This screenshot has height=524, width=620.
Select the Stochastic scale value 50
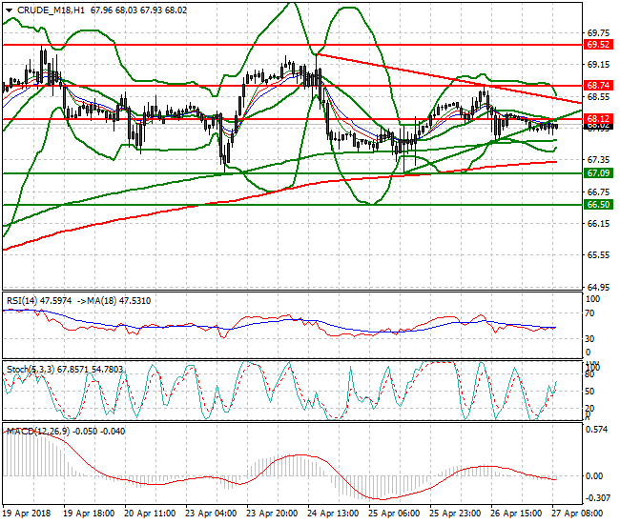[589, 392]
